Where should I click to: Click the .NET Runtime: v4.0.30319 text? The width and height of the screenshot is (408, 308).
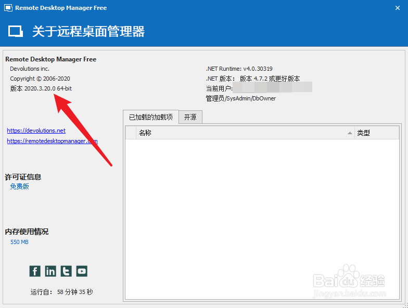[239, 69]
